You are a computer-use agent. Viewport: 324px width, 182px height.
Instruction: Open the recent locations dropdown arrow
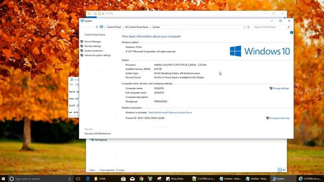point(93,27)
